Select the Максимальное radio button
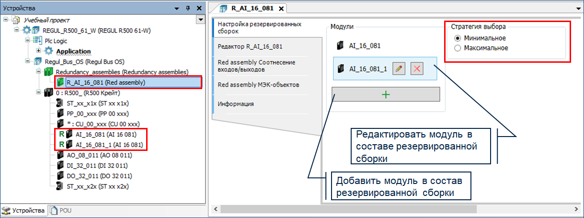 point(457,48)
